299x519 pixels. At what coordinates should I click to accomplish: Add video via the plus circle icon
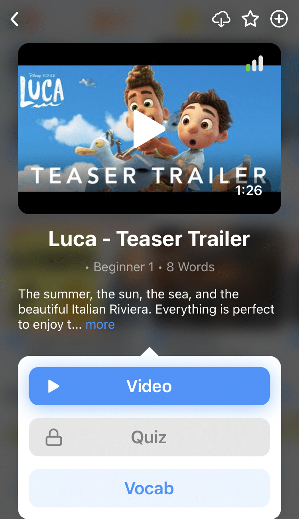coord(279,19)
